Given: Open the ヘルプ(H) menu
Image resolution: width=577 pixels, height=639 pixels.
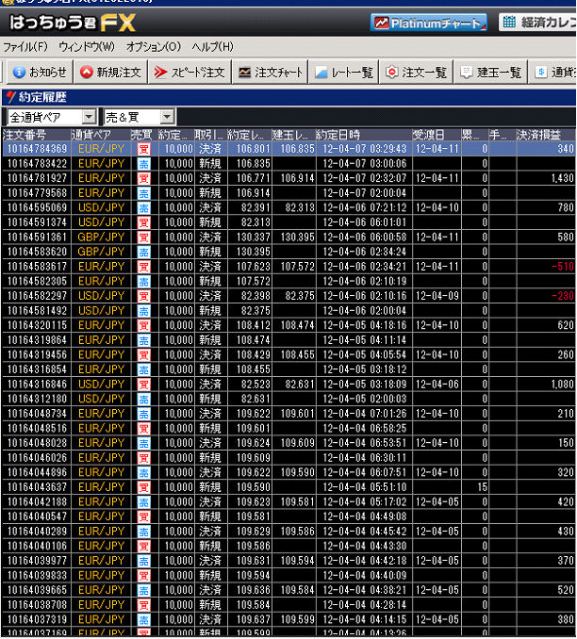Looking at the screenshot, I should point(213,46).
